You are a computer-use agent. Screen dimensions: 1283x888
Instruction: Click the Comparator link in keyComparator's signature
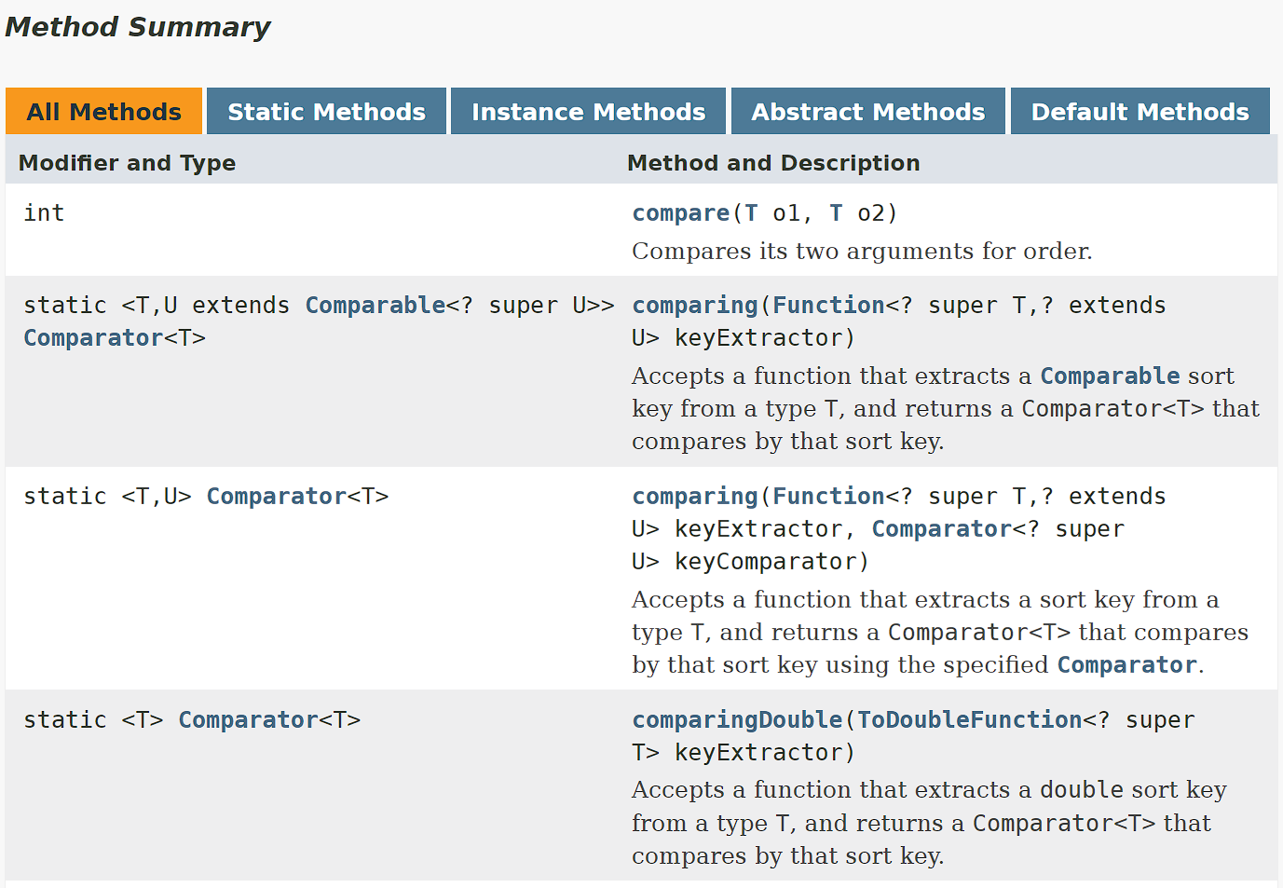tap(940, 528)
